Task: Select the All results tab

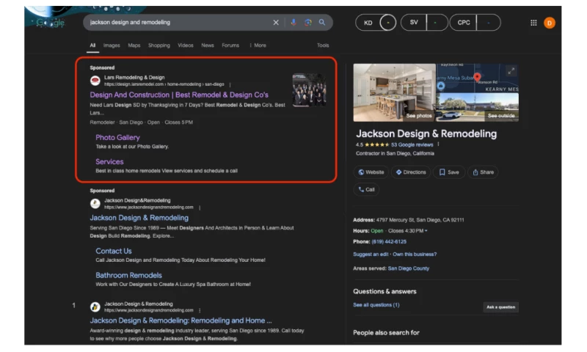Action: tap(92, 45)
